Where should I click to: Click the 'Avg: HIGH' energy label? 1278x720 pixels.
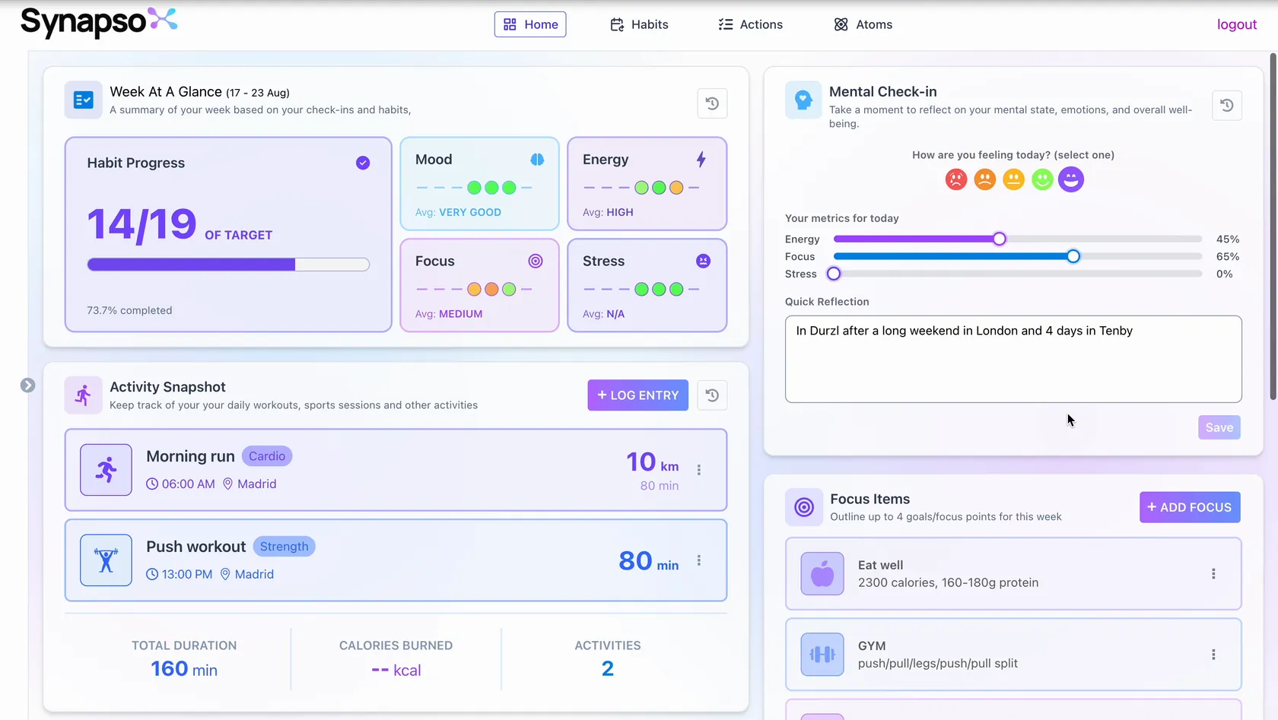(608, 212)
